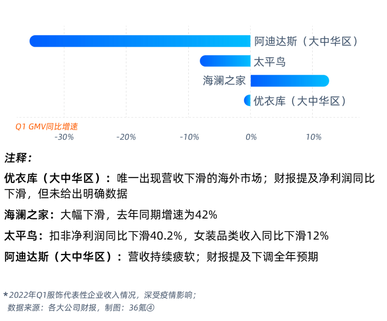Click the 注释 heading
This screenshot has height=321, width=387.
tap(18, 157)
